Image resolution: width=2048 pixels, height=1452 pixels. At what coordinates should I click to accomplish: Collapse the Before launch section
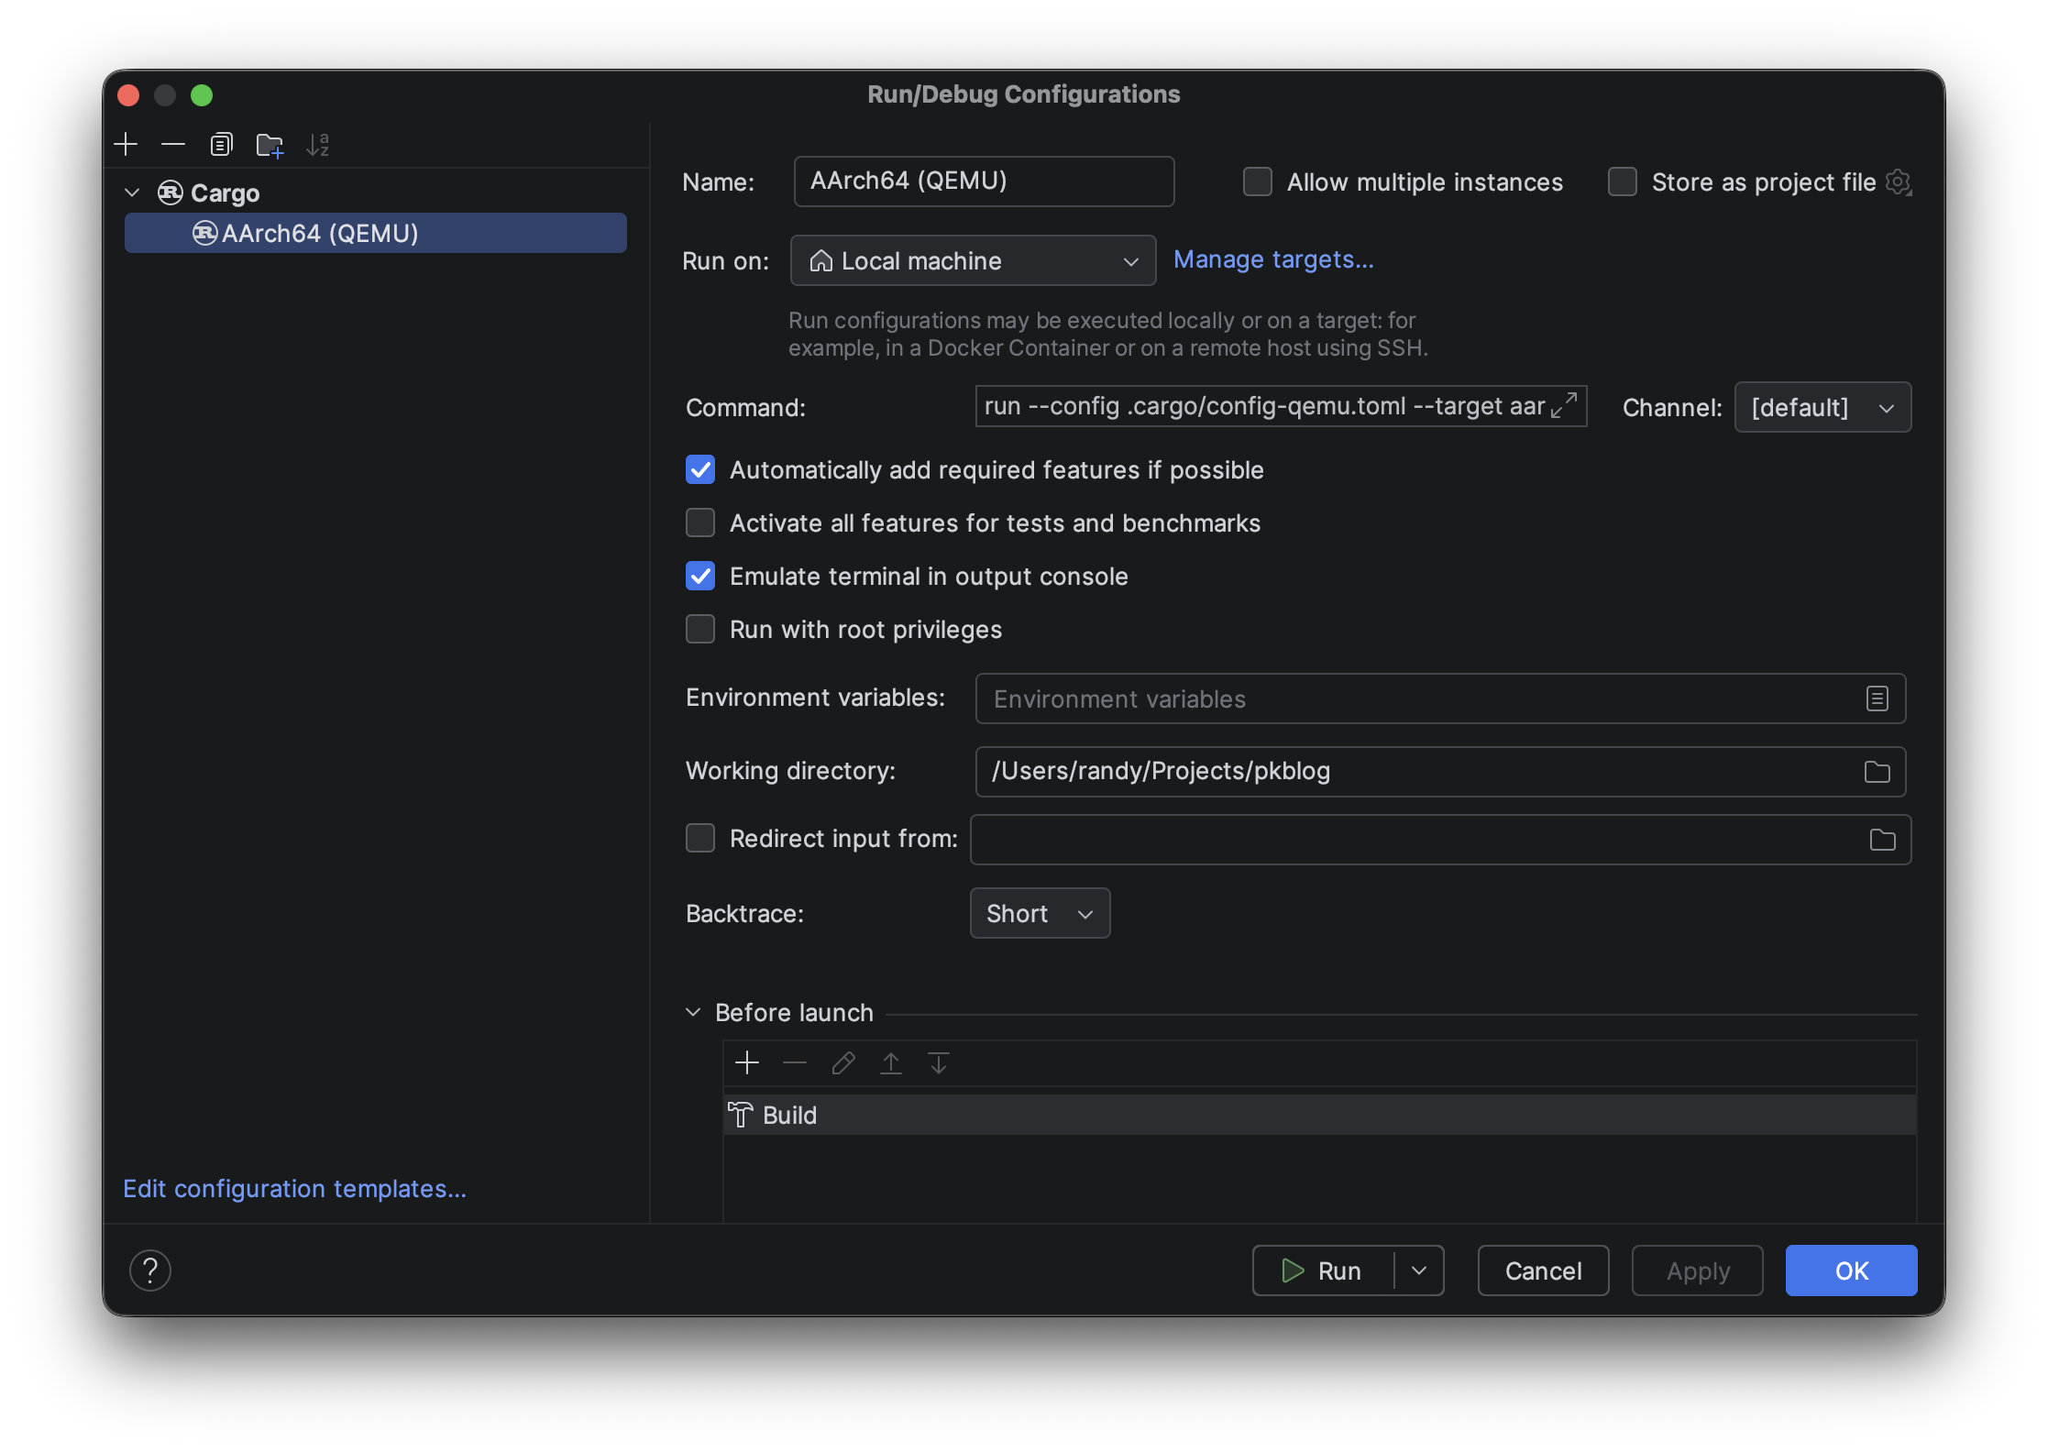[692, 1012]
